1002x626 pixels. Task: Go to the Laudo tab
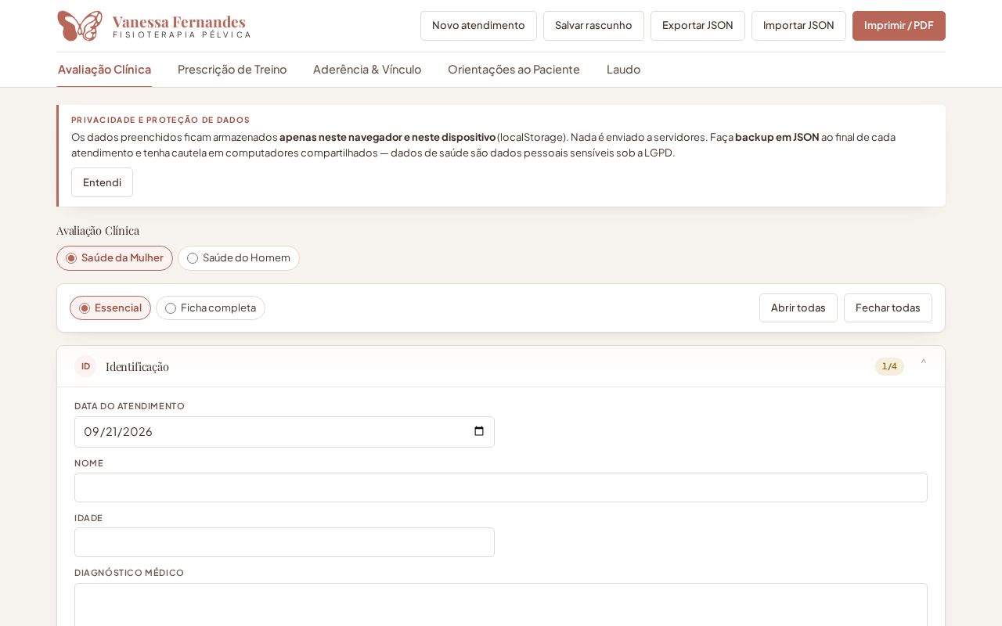623,70
